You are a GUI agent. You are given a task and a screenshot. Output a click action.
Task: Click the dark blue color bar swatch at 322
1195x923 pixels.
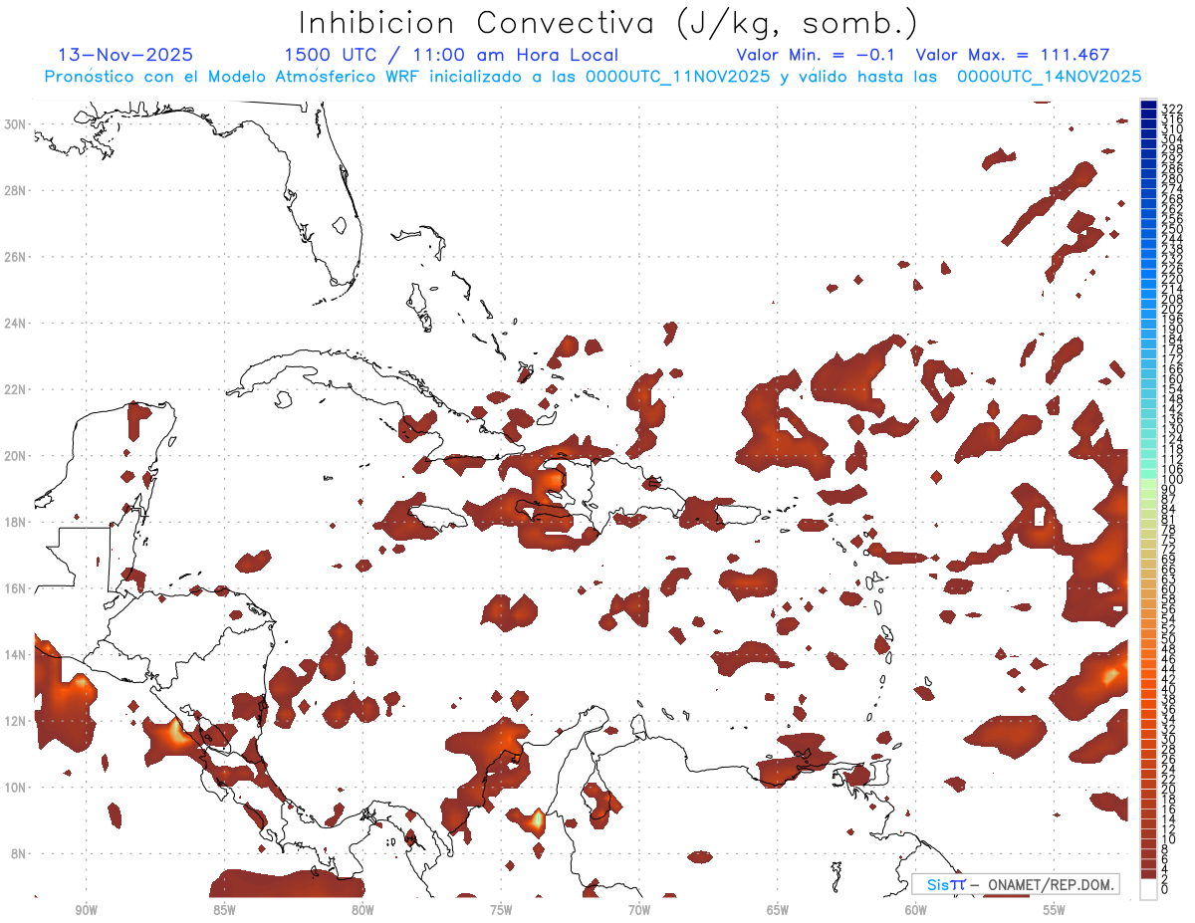[x=1148, y=105]
